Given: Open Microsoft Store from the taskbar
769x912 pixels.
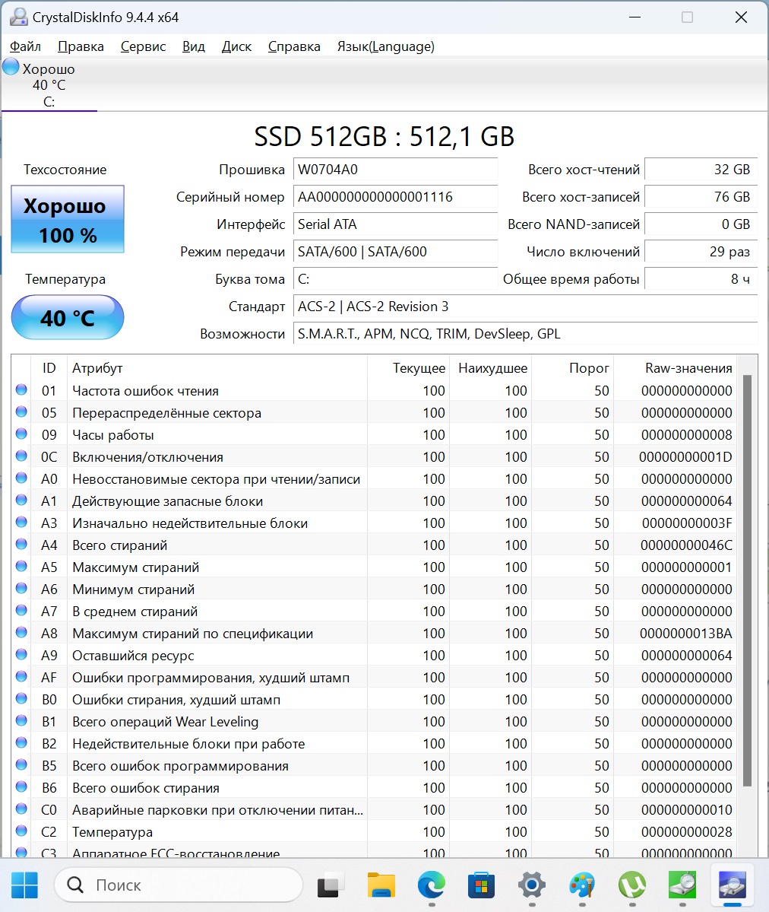Looking at the screenshot, I should tap(481, 885).
